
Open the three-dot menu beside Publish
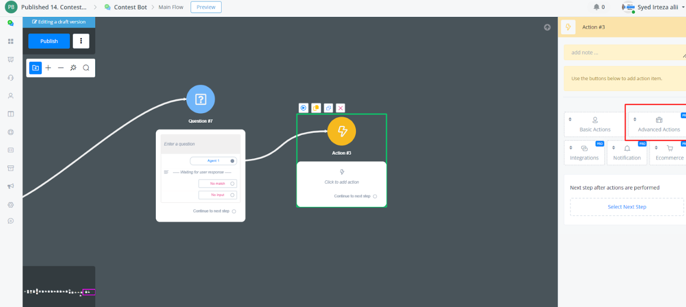81,41
